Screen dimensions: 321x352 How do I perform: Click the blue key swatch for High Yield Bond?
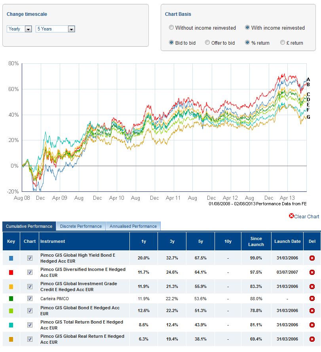(x=11, y=258)
